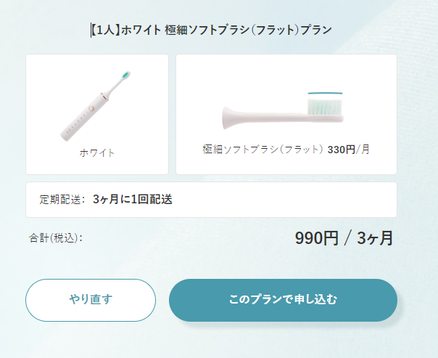Click the 極細ソフトブラシ(フラット) product name
The image size is (438, 358).
point(263,150)
